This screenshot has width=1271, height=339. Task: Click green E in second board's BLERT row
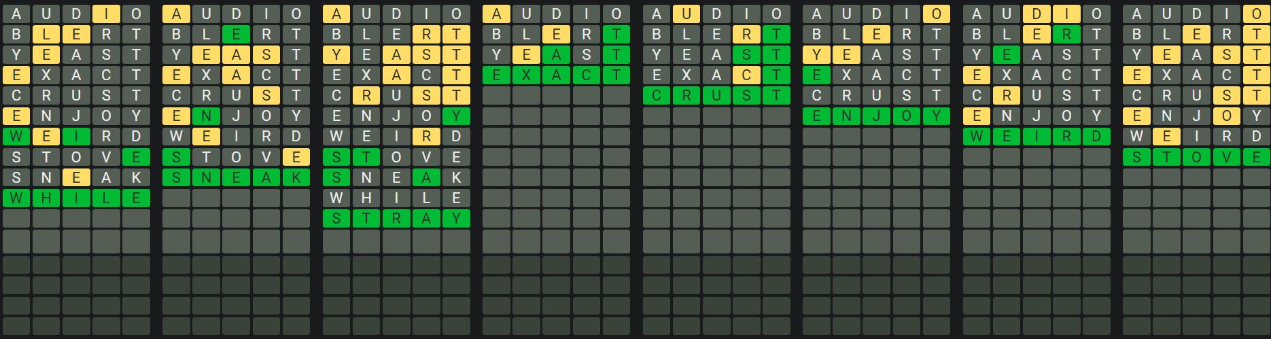237,35
